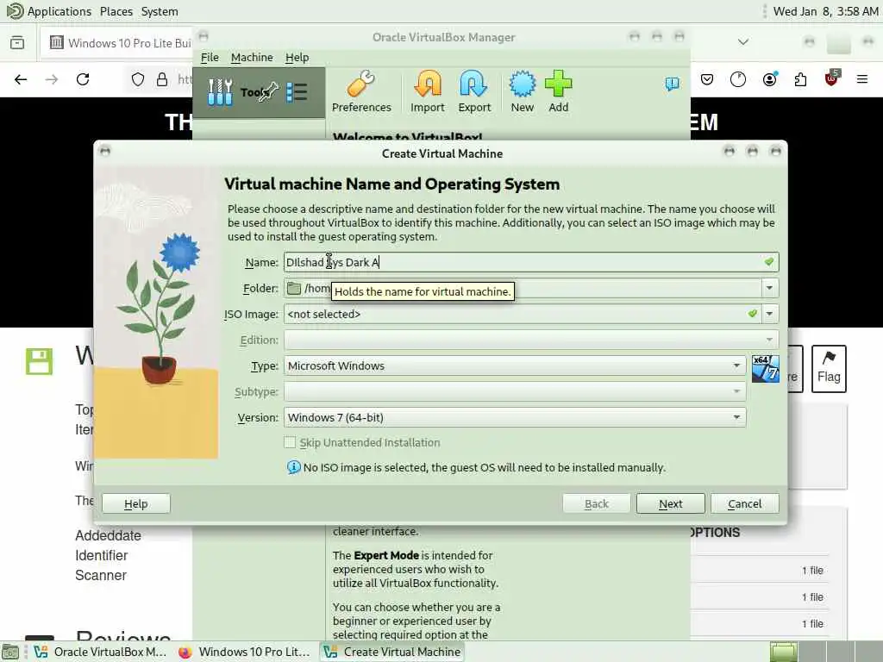Click the green floppy disk software icon
Viewport: 883px width, 662px height.
[39, 361]
